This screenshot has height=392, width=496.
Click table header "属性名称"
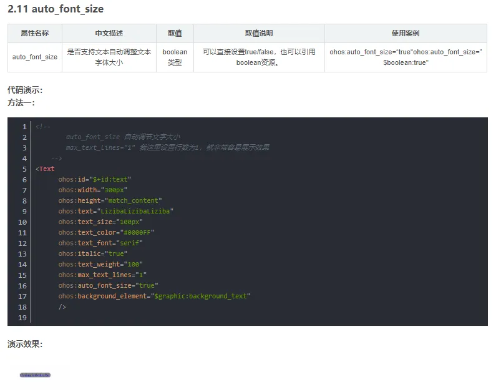(35, 33)
